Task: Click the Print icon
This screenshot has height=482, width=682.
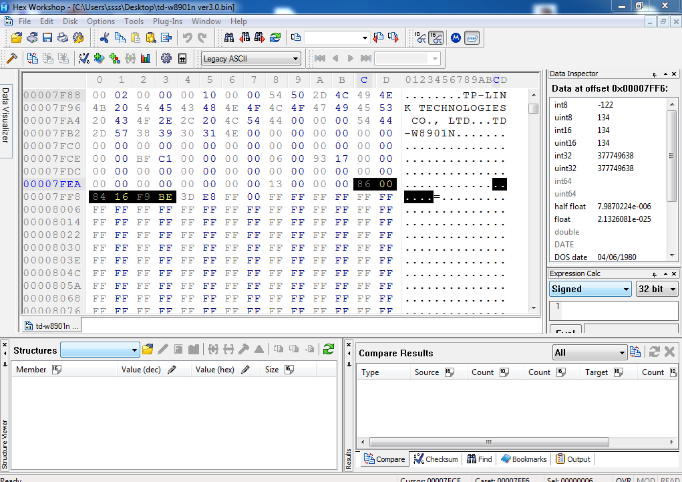Action: (x=63, y=38)
